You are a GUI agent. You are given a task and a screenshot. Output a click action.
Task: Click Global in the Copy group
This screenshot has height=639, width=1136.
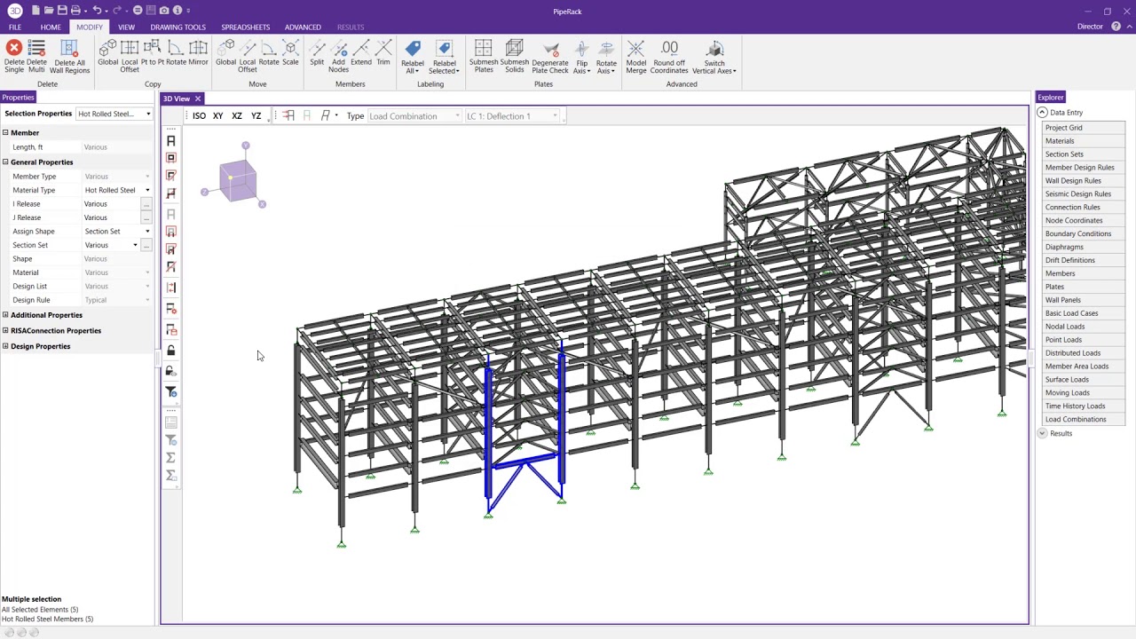pyautogui.click(x=108, y=53)
